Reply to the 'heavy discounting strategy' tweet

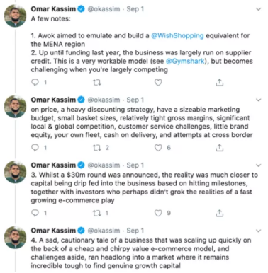(x=35, y=148)
